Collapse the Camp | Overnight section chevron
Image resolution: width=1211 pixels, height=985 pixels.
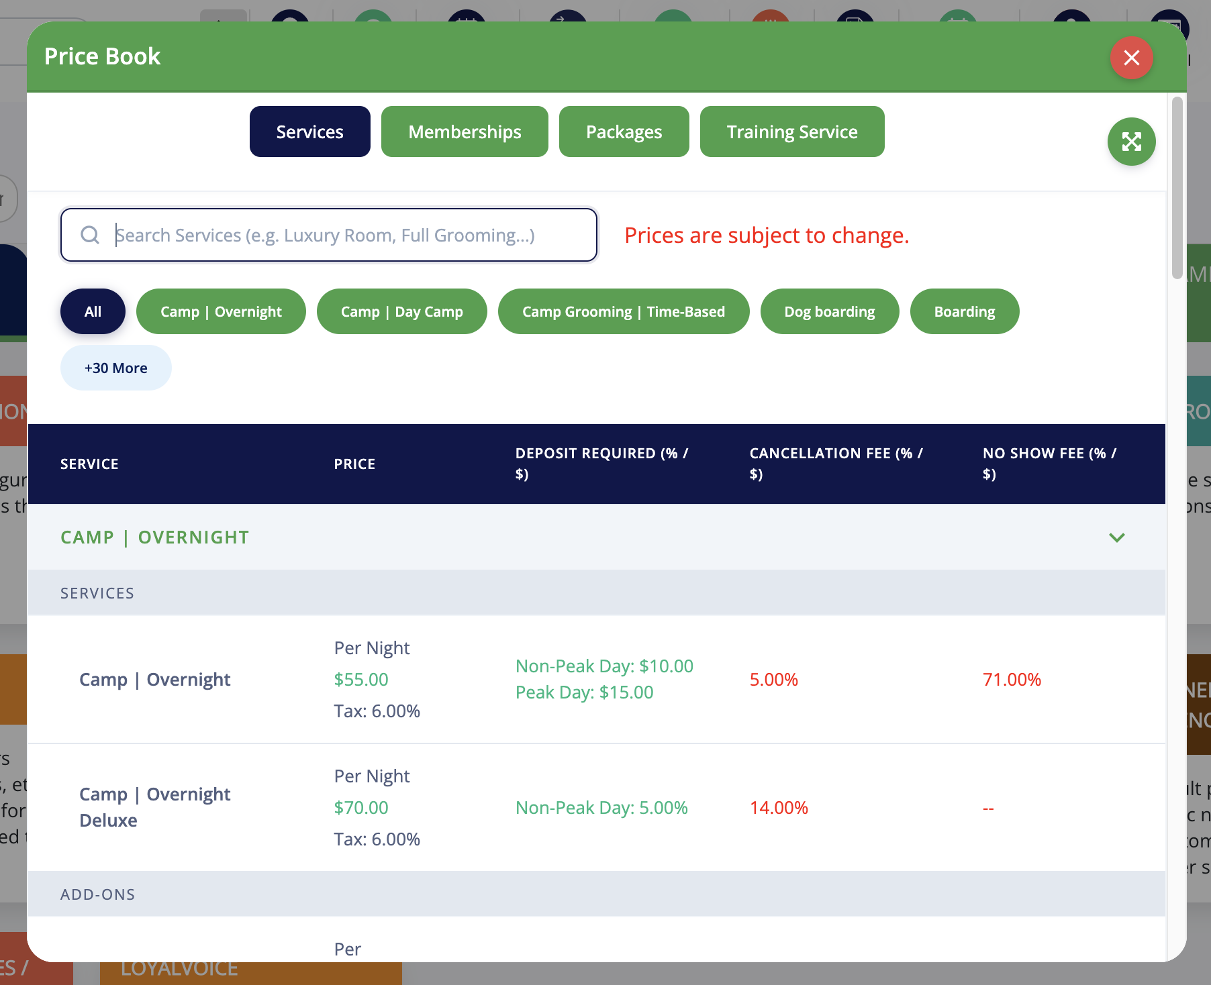(1116, 537)
